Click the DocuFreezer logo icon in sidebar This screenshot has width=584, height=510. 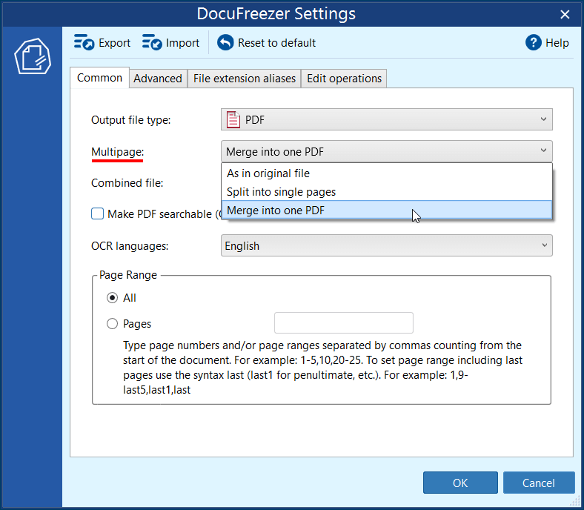33,56
